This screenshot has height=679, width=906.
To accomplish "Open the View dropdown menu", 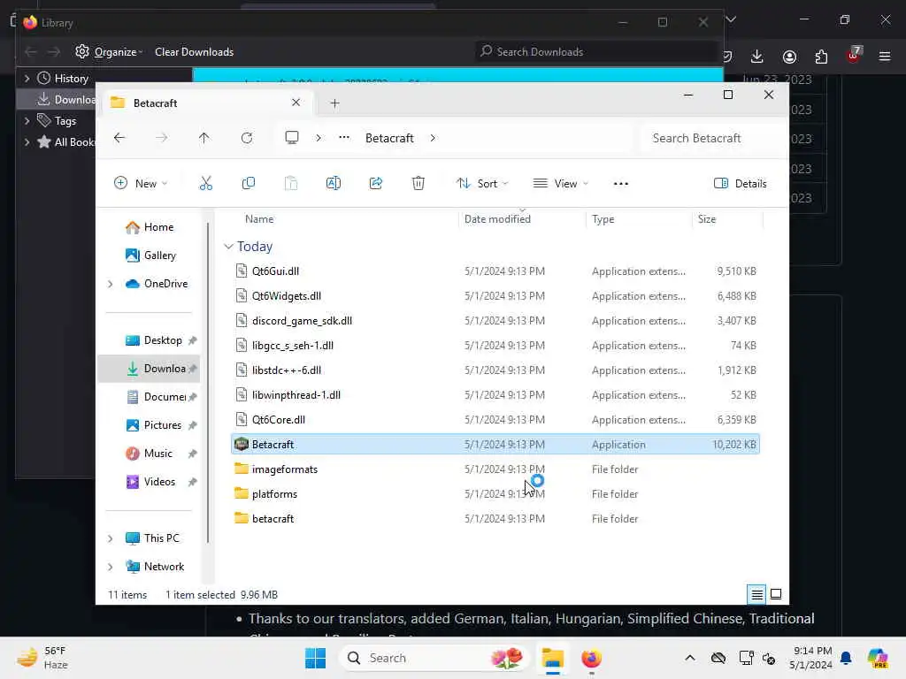I will 560,184.
